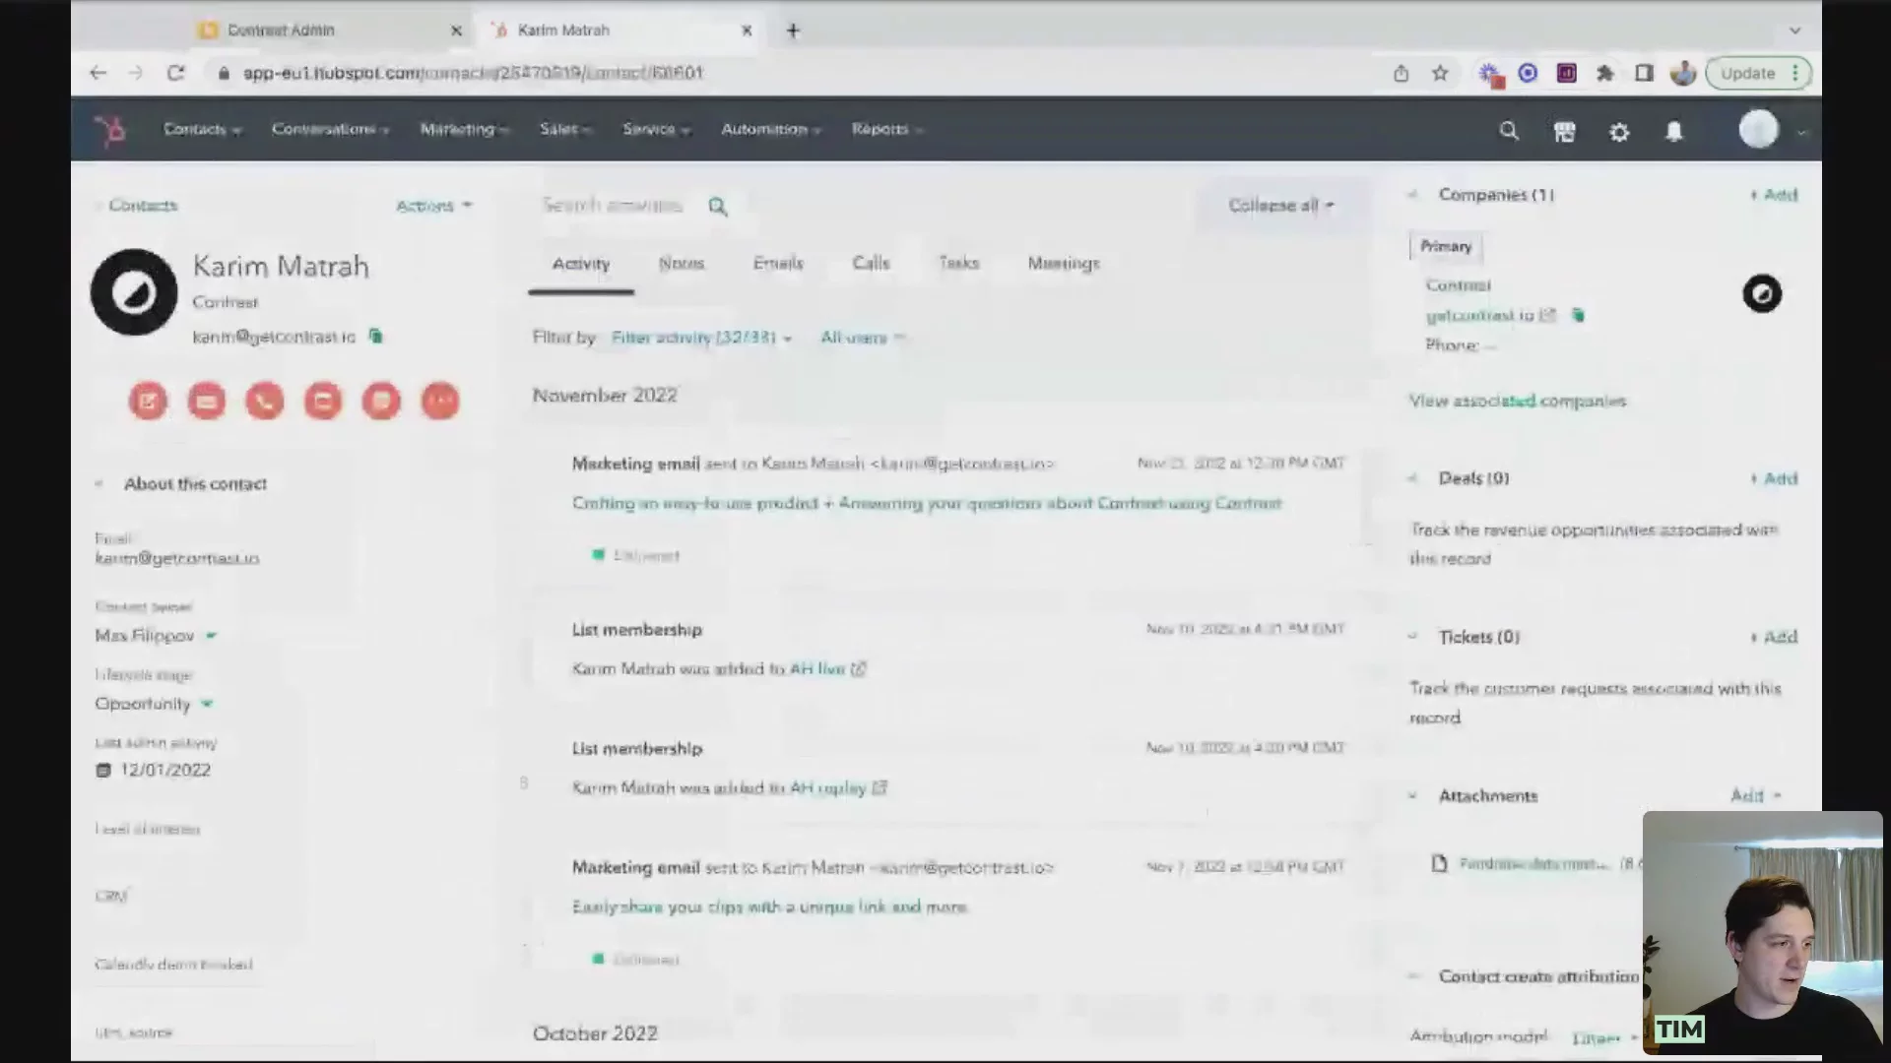Open the Marketing navigation menu

464,129
